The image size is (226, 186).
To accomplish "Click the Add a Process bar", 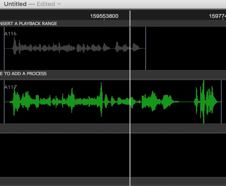I will point(23,74).
